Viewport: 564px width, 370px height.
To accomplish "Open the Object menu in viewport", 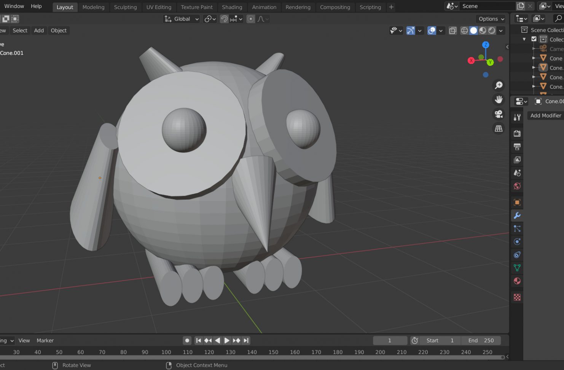I will click(59, 30).
